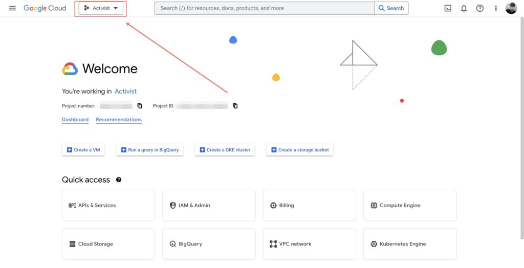
Task: Show Quick access help tooltip icon
Action: 119,180
